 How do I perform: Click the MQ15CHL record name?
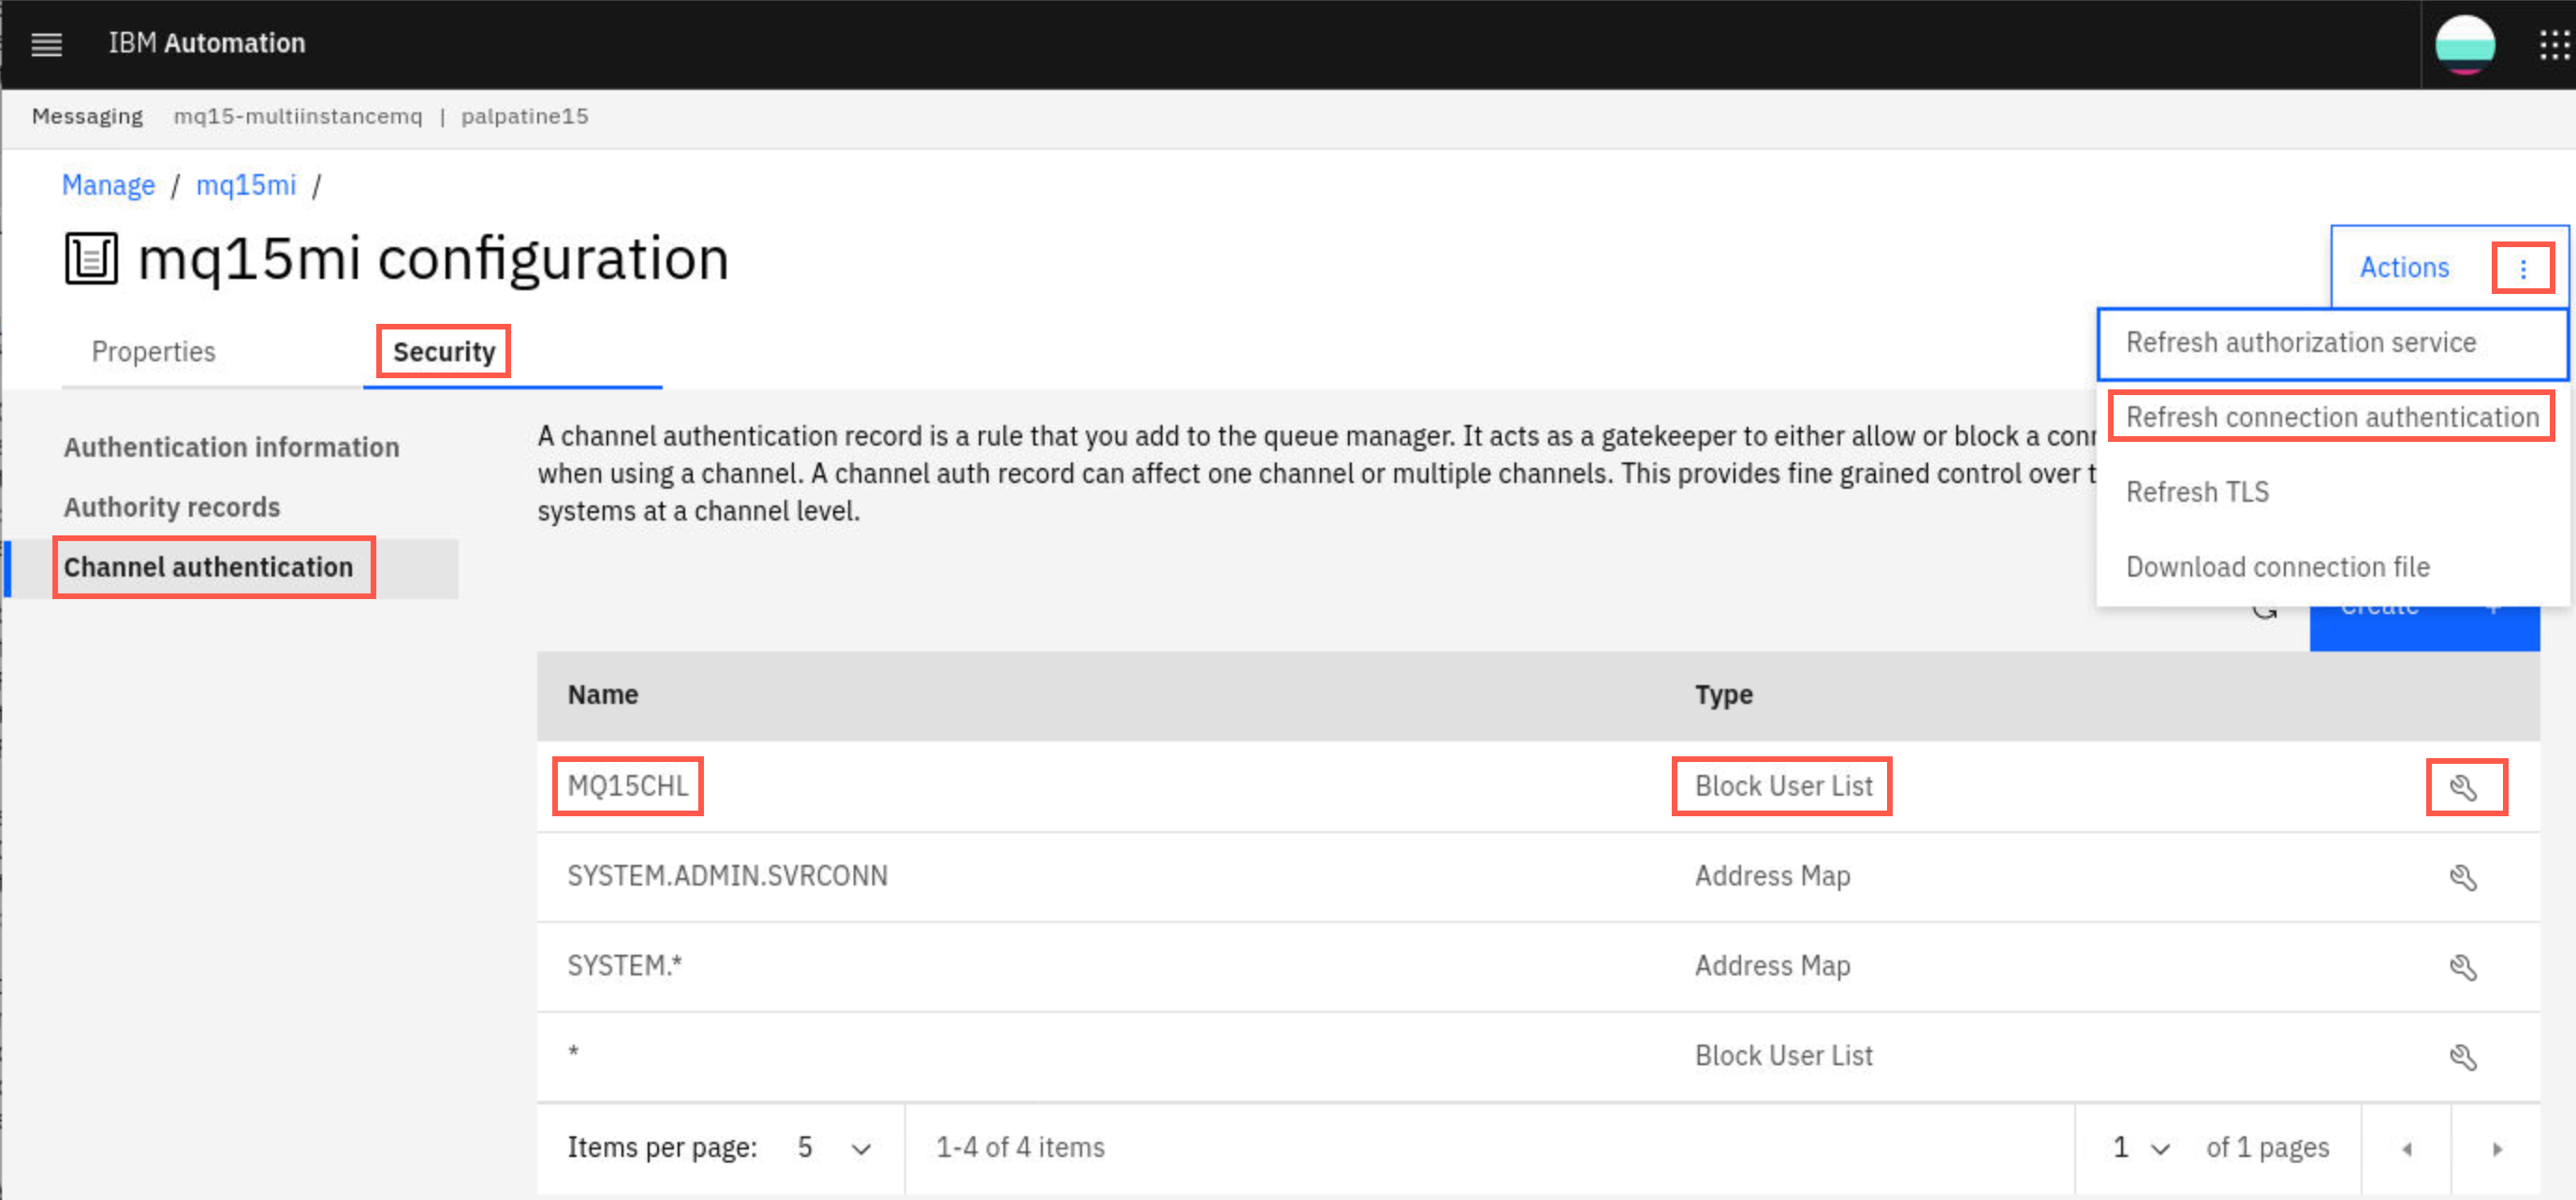pyautogui.click(x=627, y=787)
